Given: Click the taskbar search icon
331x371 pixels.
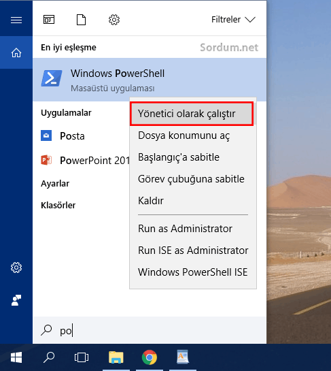Looking at the screenshot, I should click(x=49, y=357).
